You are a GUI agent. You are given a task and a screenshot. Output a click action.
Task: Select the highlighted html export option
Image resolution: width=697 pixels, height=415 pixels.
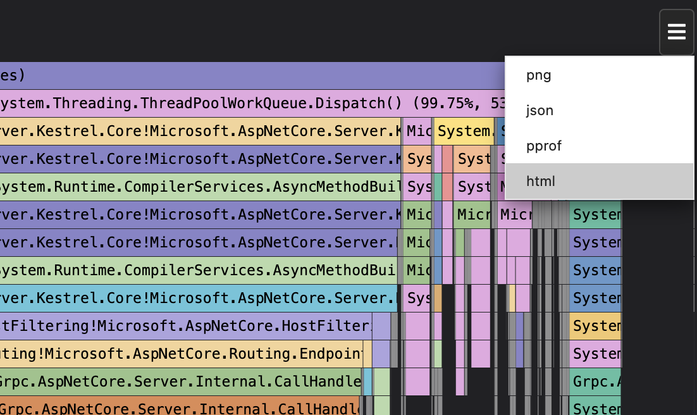(x=540, y=182)
